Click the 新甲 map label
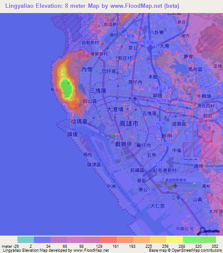 [x=166, y=136]
